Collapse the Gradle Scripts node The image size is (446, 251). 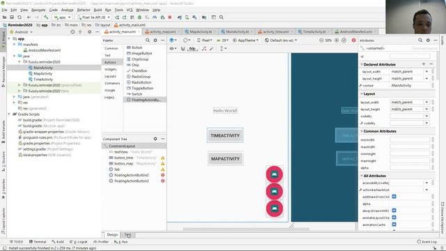point(9,114)
